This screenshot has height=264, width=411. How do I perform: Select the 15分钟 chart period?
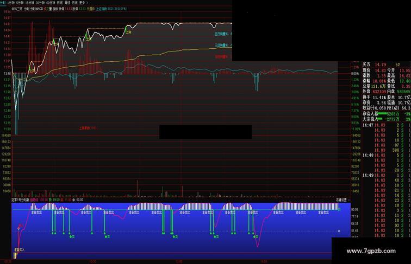point(29,3)
